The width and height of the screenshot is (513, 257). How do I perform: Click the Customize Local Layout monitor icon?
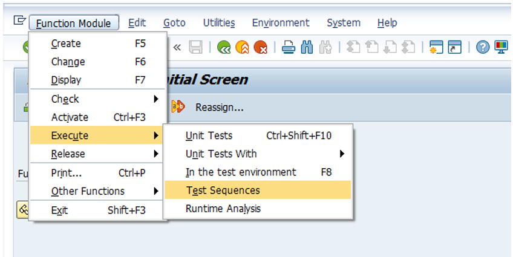[501, 47]
